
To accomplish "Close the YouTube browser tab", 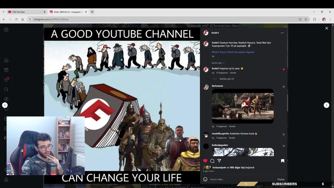I will pyautogui.click(x=44, y=12).
